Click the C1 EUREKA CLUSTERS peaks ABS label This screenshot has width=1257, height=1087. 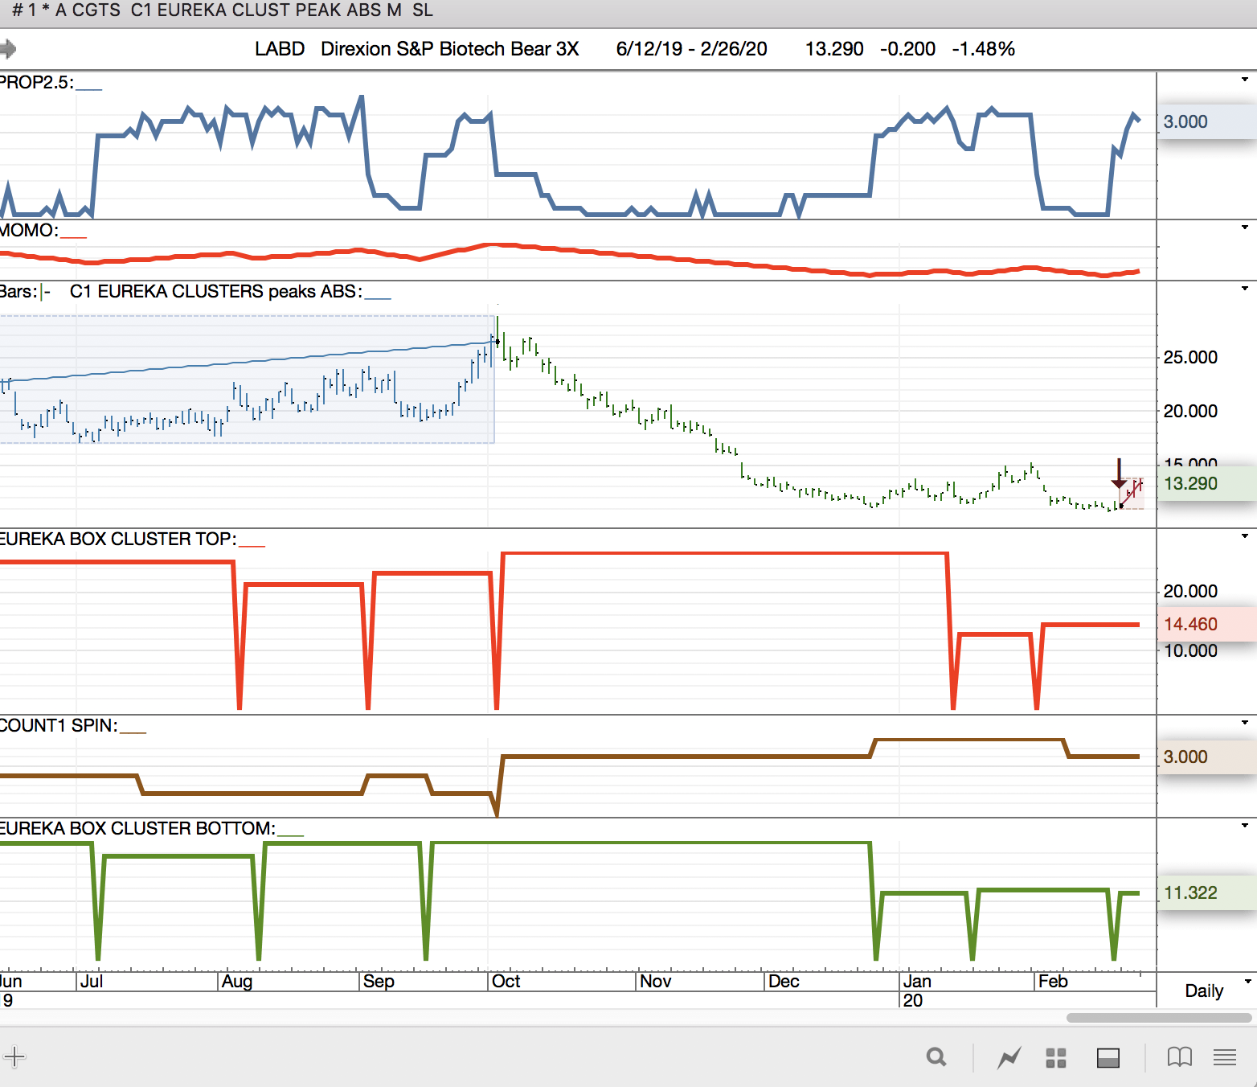(x=215, y=292)
